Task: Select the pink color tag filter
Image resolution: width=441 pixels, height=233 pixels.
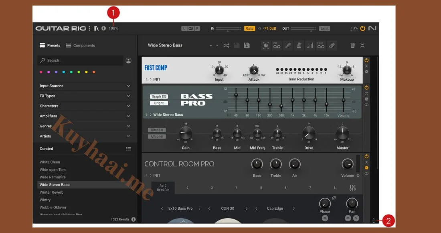Action: click(x=41, y=72)
